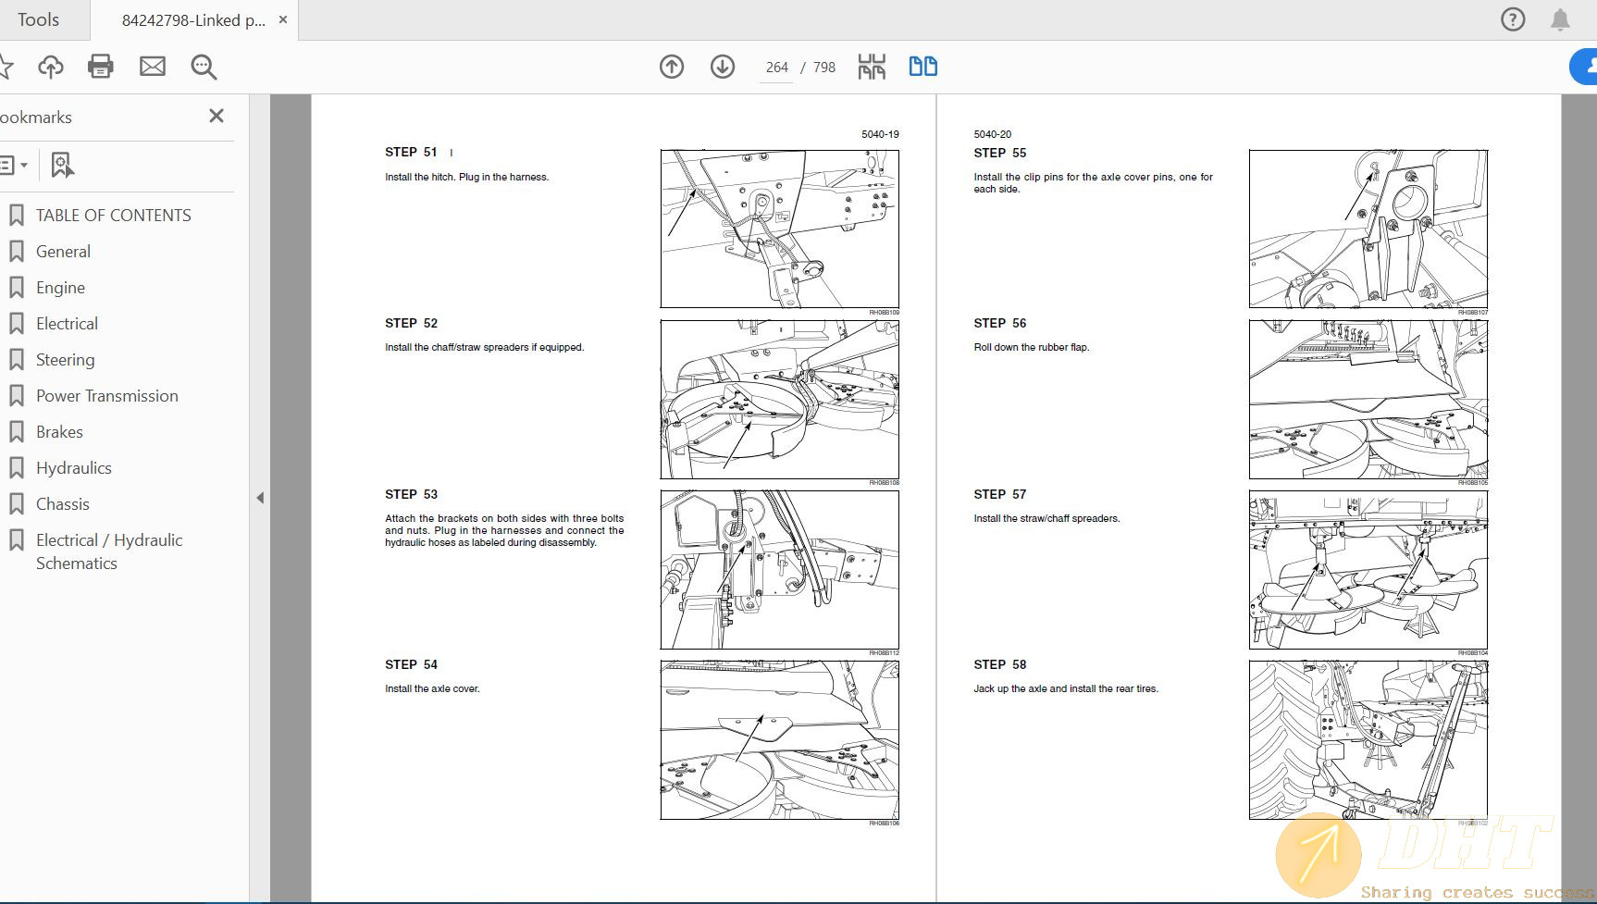Toggle two-page view icon

click(922, 67)
